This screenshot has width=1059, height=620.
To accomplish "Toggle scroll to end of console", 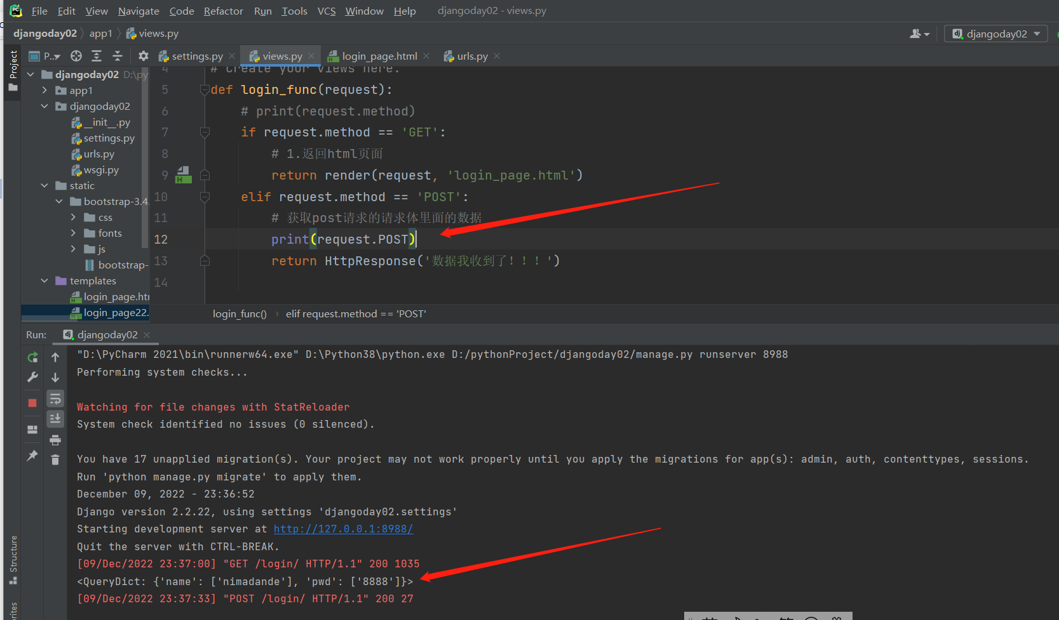I will pyautogui.click(x=55, y=419).
